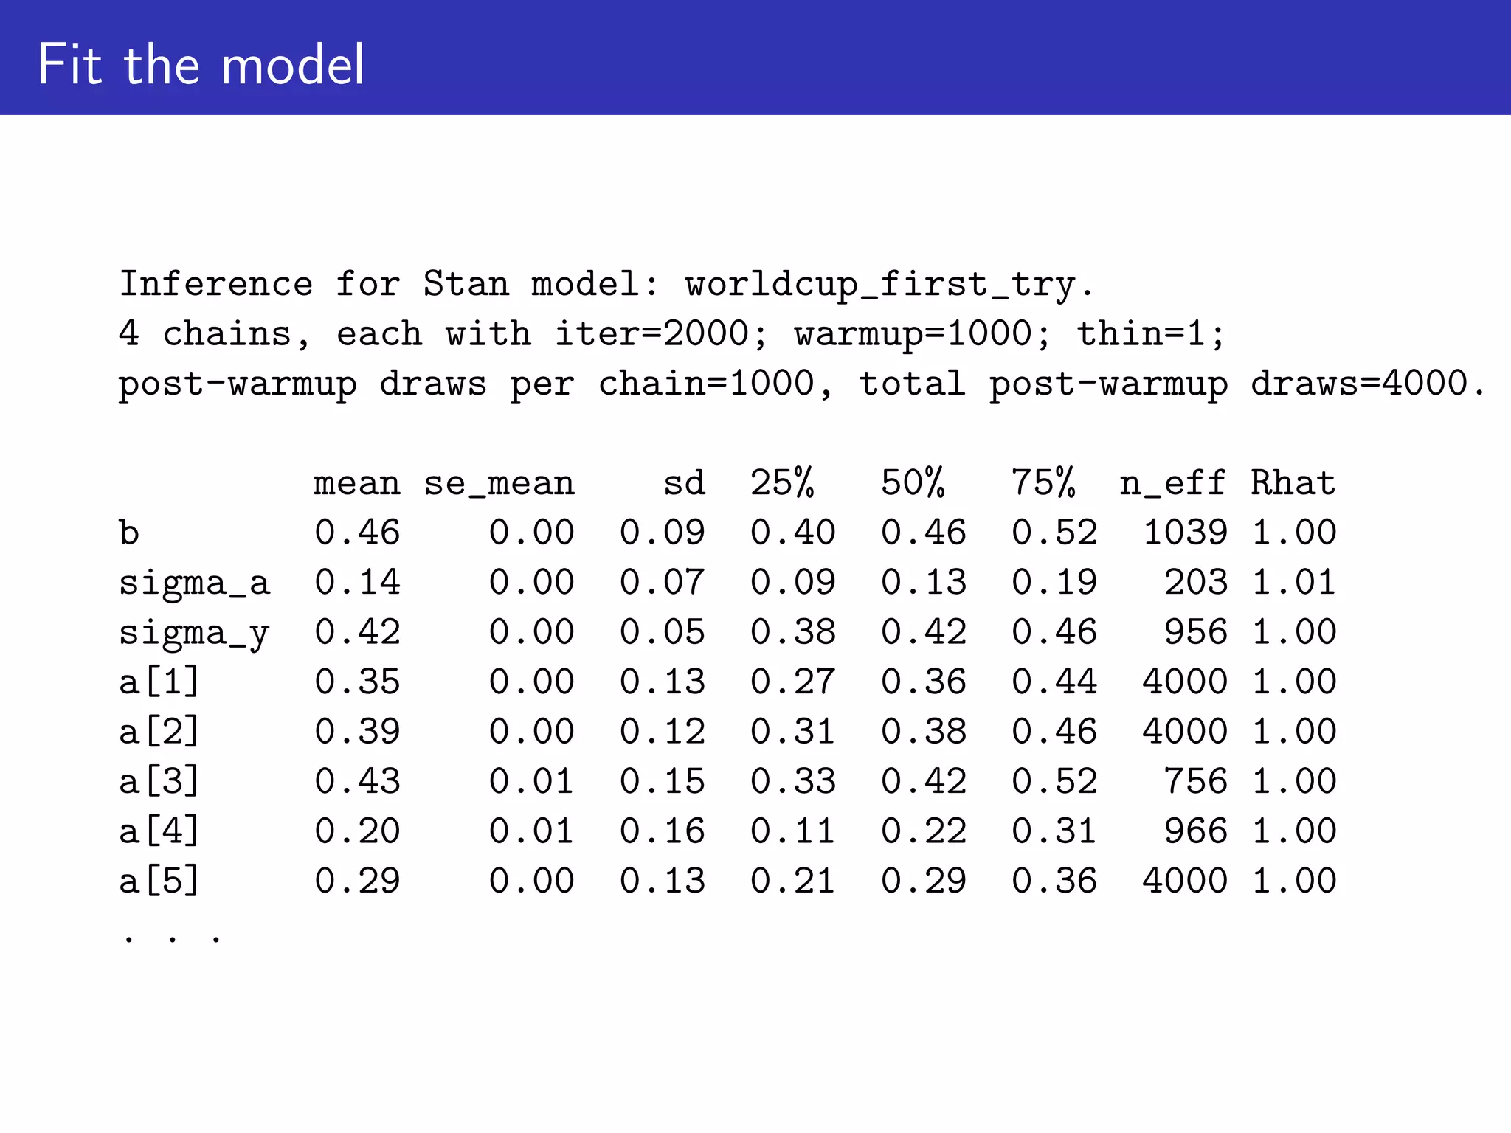Click the 'Fit the model' slide title
This screenshot has height=1133, width=1511.
pyautogui.click(x=201, y=65)
